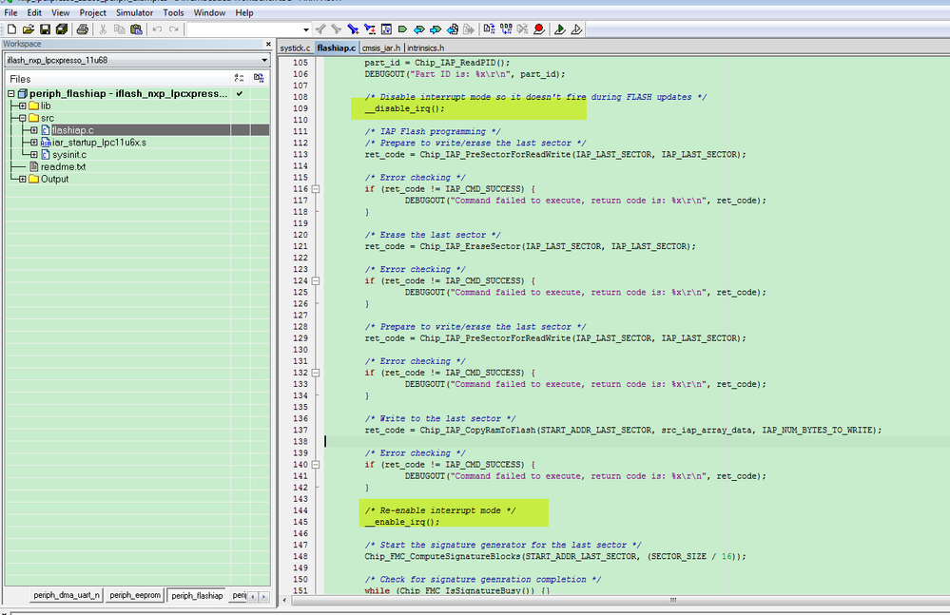The image size is (950, 615).
Task: Click the Save All icon
Action: click(x=62, y=29)
